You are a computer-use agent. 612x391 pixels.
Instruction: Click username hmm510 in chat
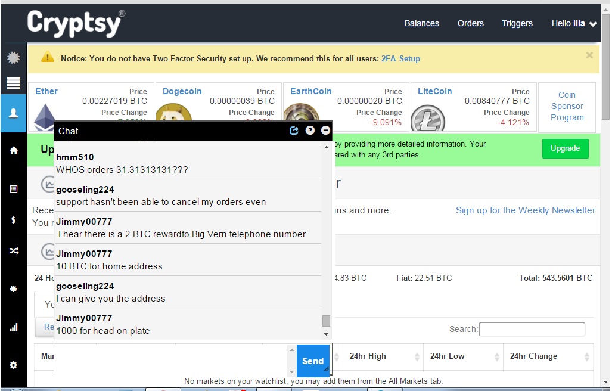(x=75, y=157)
